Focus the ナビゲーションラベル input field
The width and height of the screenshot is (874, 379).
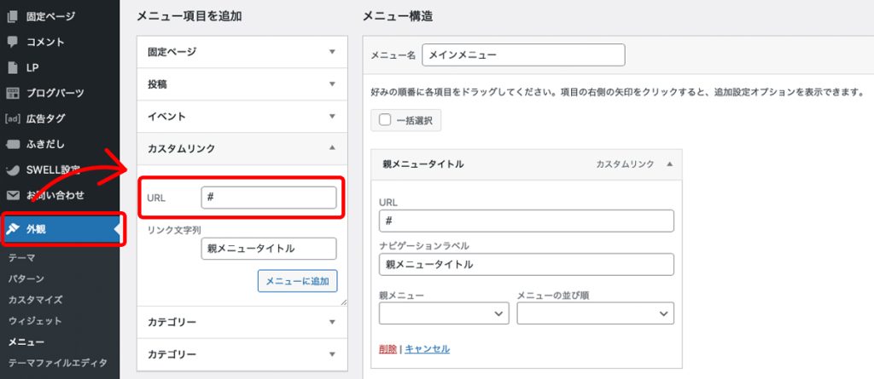526,265
